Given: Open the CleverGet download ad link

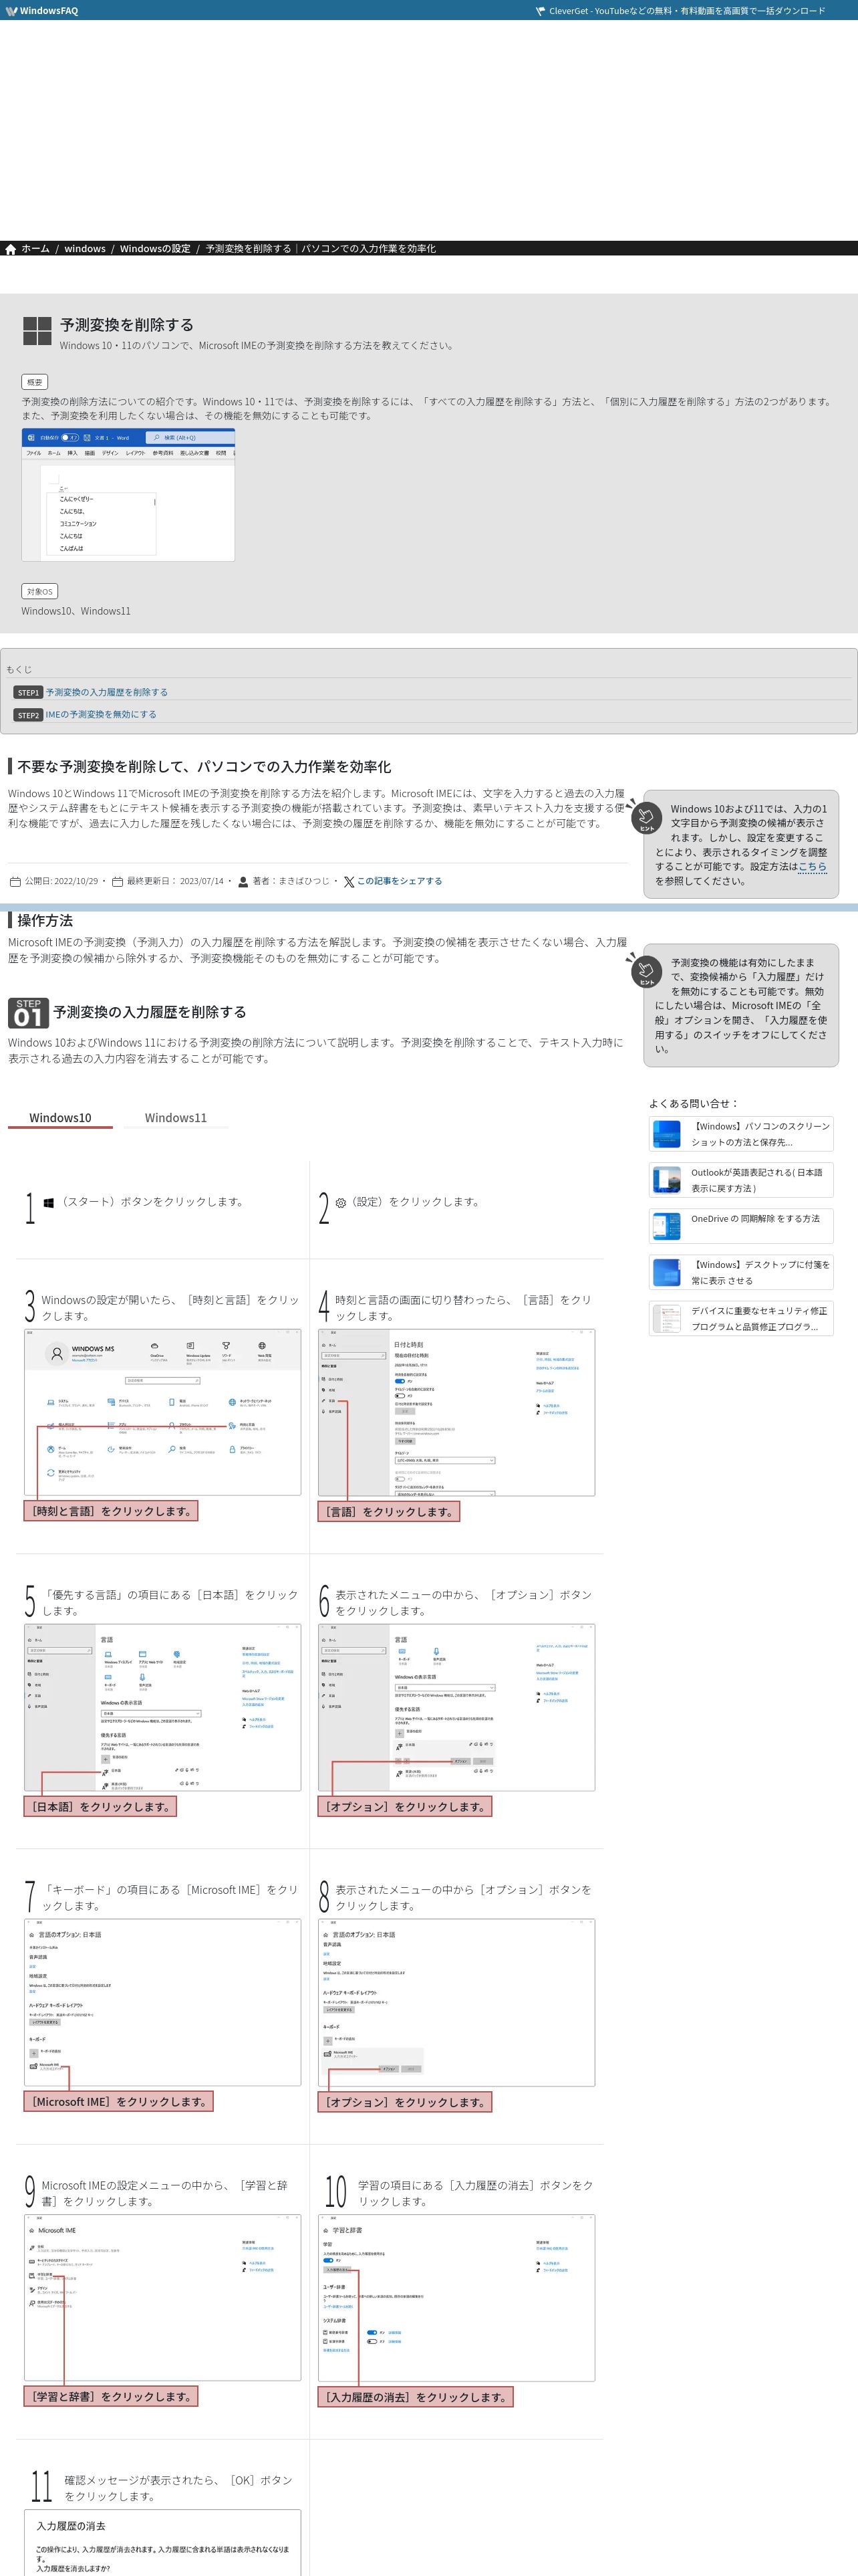Looking at the screenshot, I should click(x=681, y=11).
